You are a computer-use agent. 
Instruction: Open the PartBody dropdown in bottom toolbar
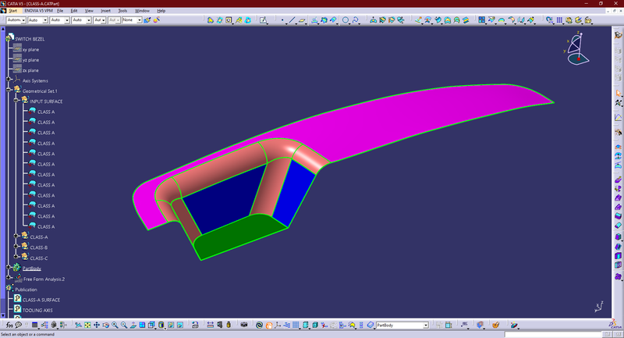(x=425, y=325)
